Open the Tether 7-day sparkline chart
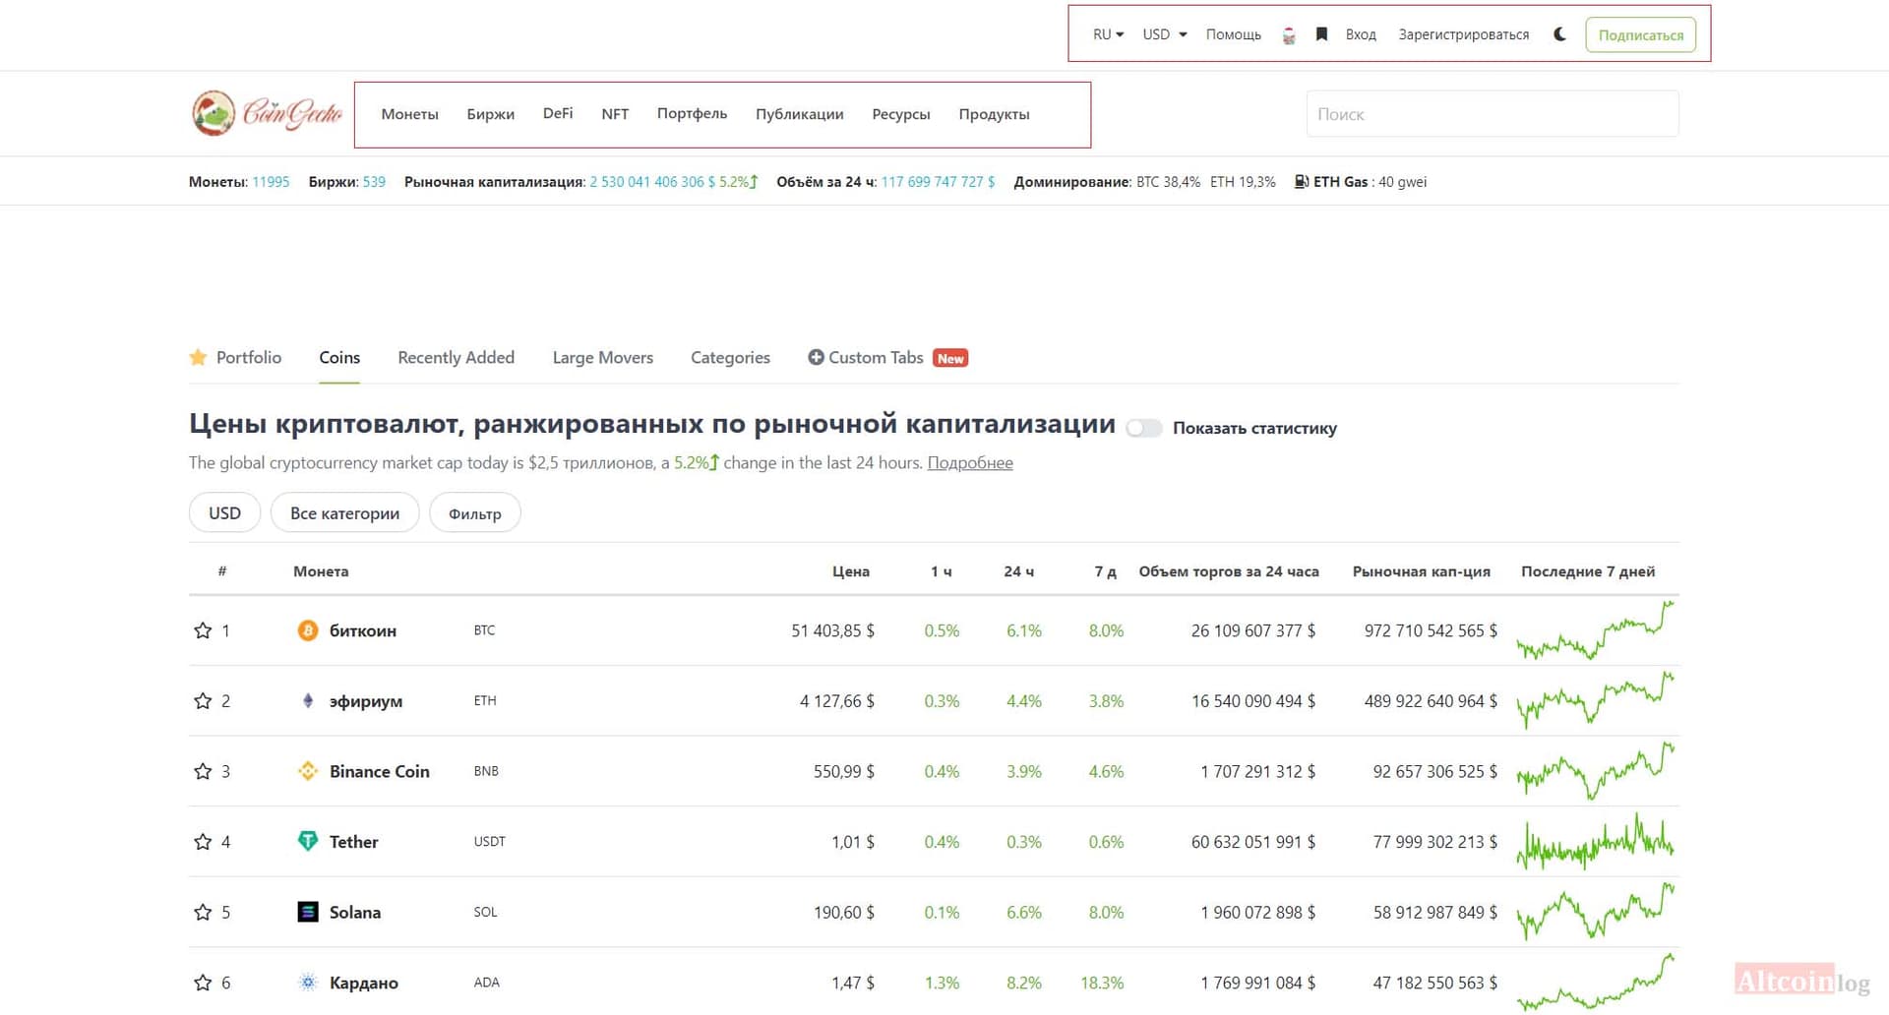This screenshot has height=1015, width=1889. pyautogui.click(x=1596, y=842)
